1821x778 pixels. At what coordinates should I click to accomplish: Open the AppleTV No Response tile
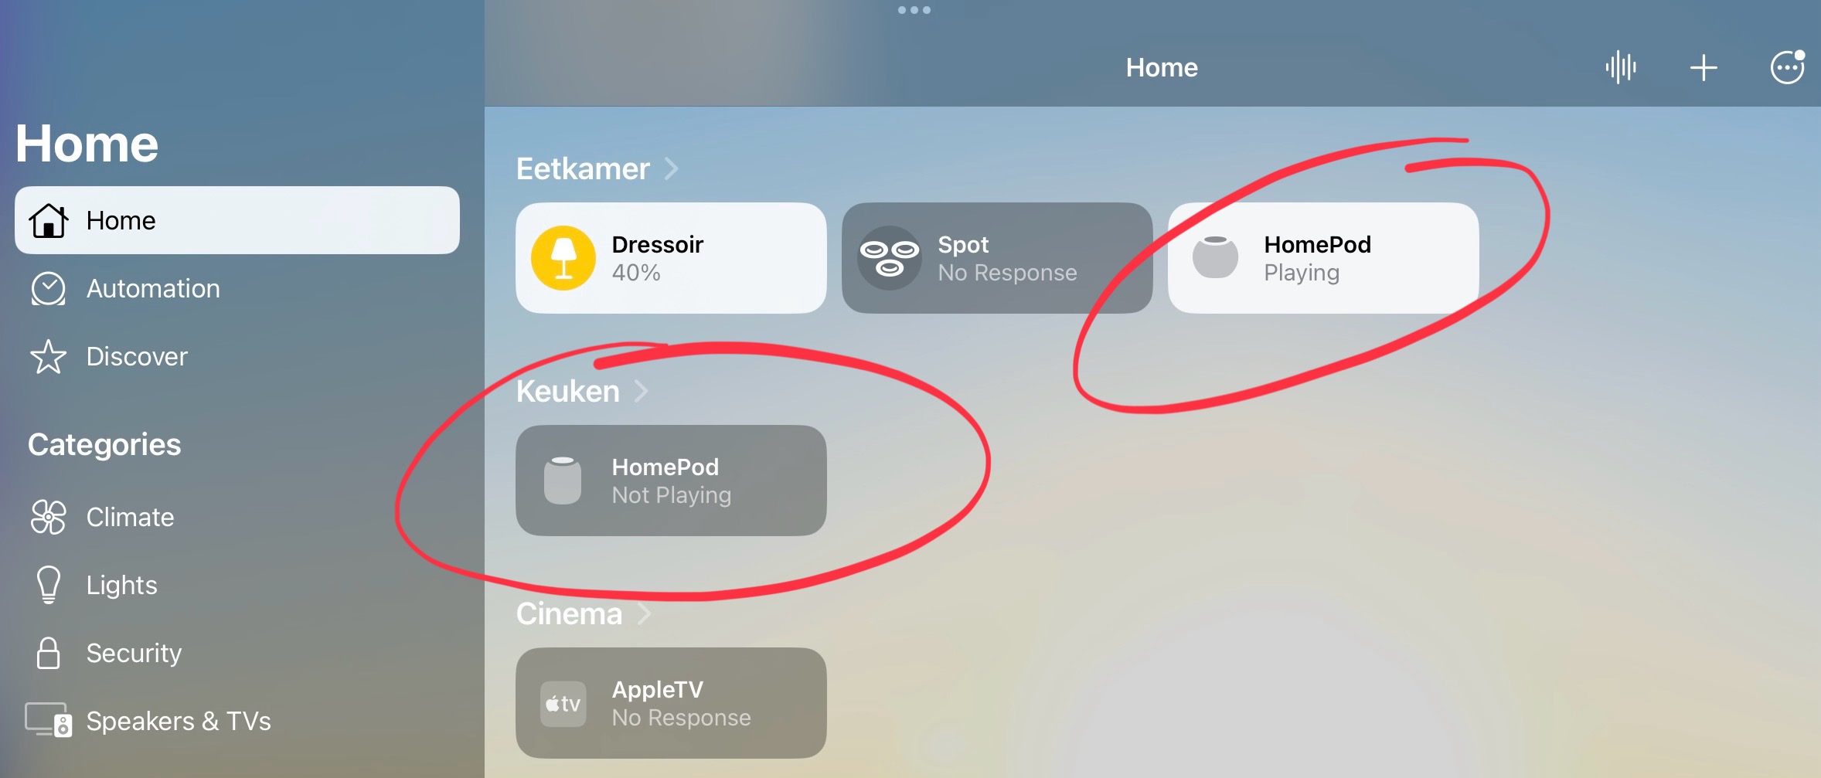tap(671, 703)
